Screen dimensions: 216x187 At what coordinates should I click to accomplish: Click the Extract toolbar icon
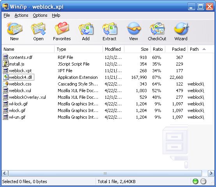pyautogui.click(x=110, y=28)
